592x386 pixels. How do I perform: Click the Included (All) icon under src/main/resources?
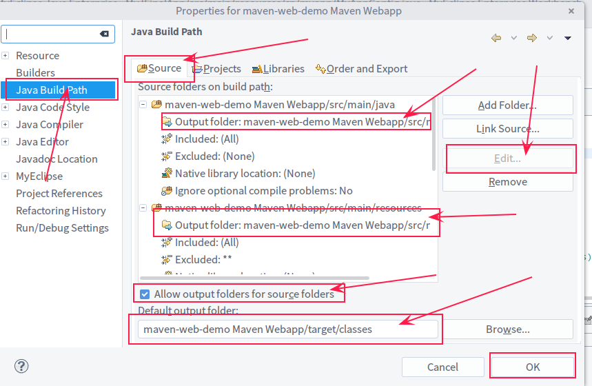[x=167, y=243]
